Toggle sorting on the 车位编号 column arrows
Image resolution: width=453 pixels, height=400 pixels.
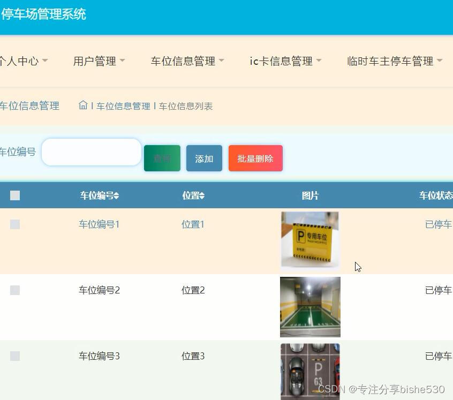pos(115,195)
